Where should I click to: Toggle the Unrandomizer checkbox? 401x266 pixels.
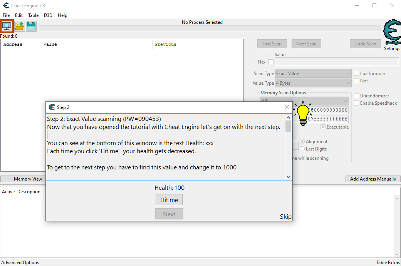(357, 96)
